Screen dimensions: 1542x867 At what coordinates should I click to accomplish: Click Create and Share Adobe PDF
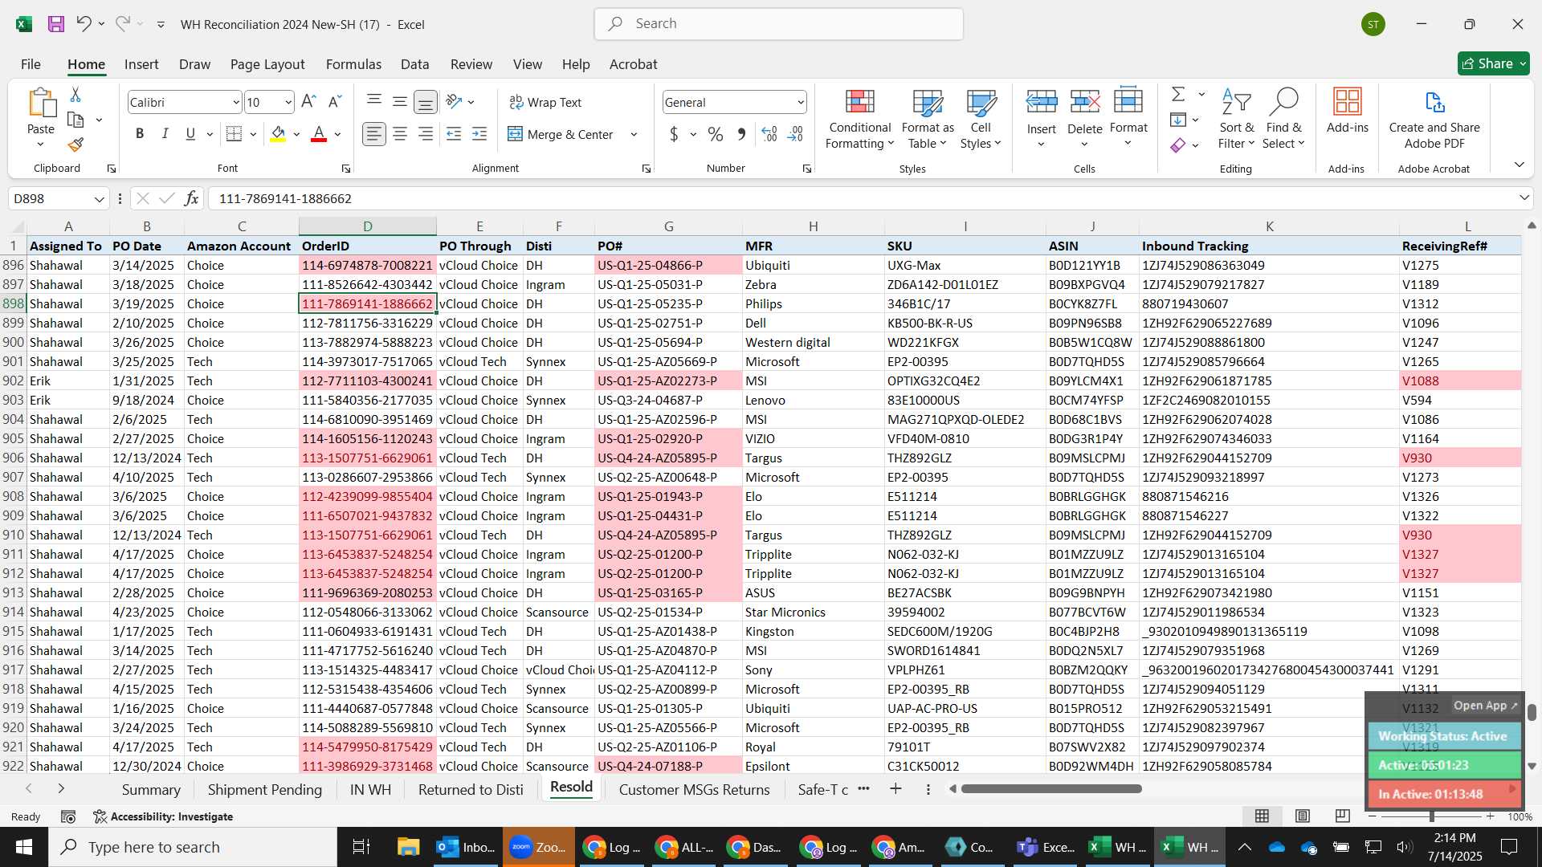coord(1434,119)
